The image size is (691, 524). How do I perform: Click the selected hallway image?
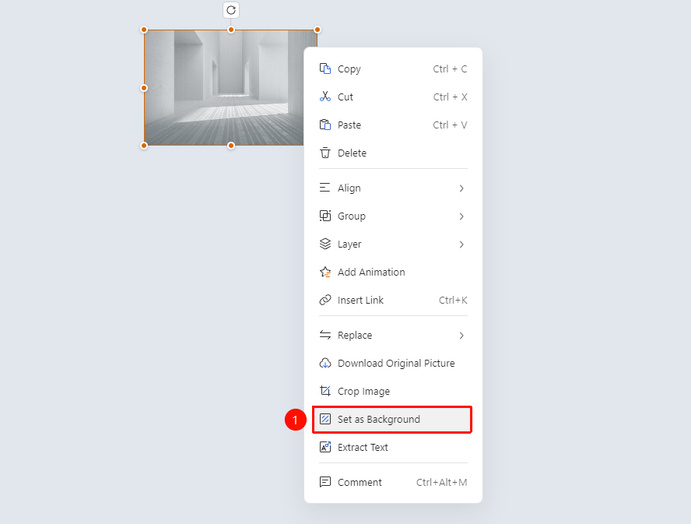(x=224, y=87)
